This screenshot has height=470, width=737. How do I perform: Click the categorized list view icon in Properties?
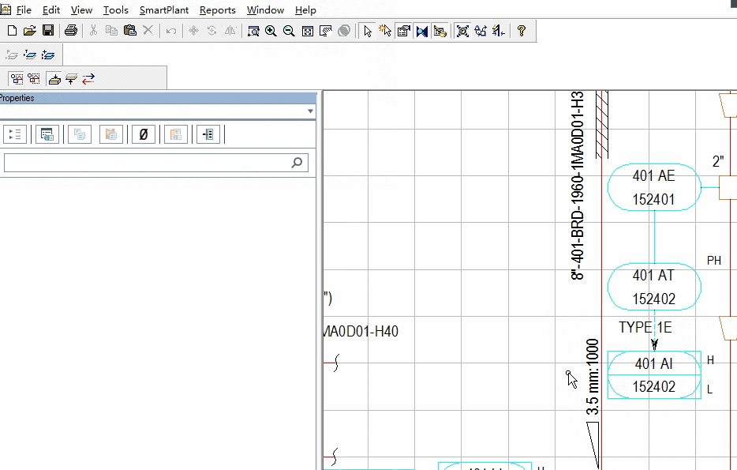pyautogui.click(x=15, y=134)
